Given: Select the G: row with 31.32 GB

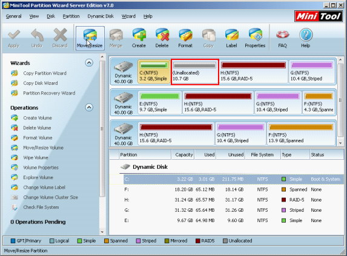Looking at the screenshot, I should tap(226, 210).
